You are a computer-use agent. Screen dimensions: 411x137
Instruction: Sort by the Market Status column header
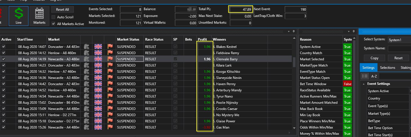tap(130, 39)
